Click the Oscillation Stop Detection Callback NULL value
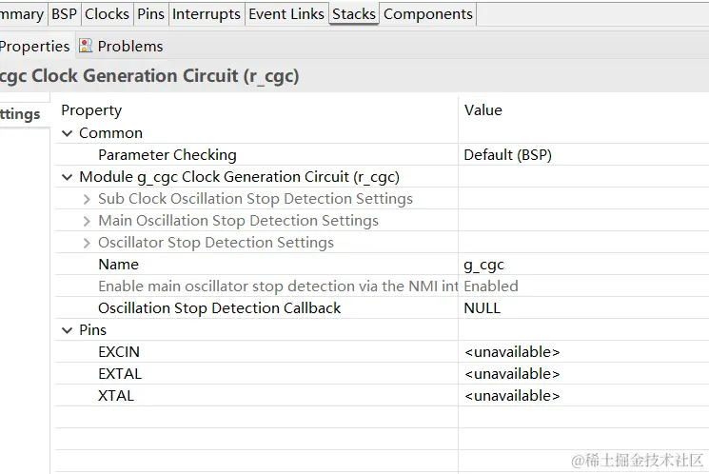This screenshot has width=709, height=474. click(483, 308)
